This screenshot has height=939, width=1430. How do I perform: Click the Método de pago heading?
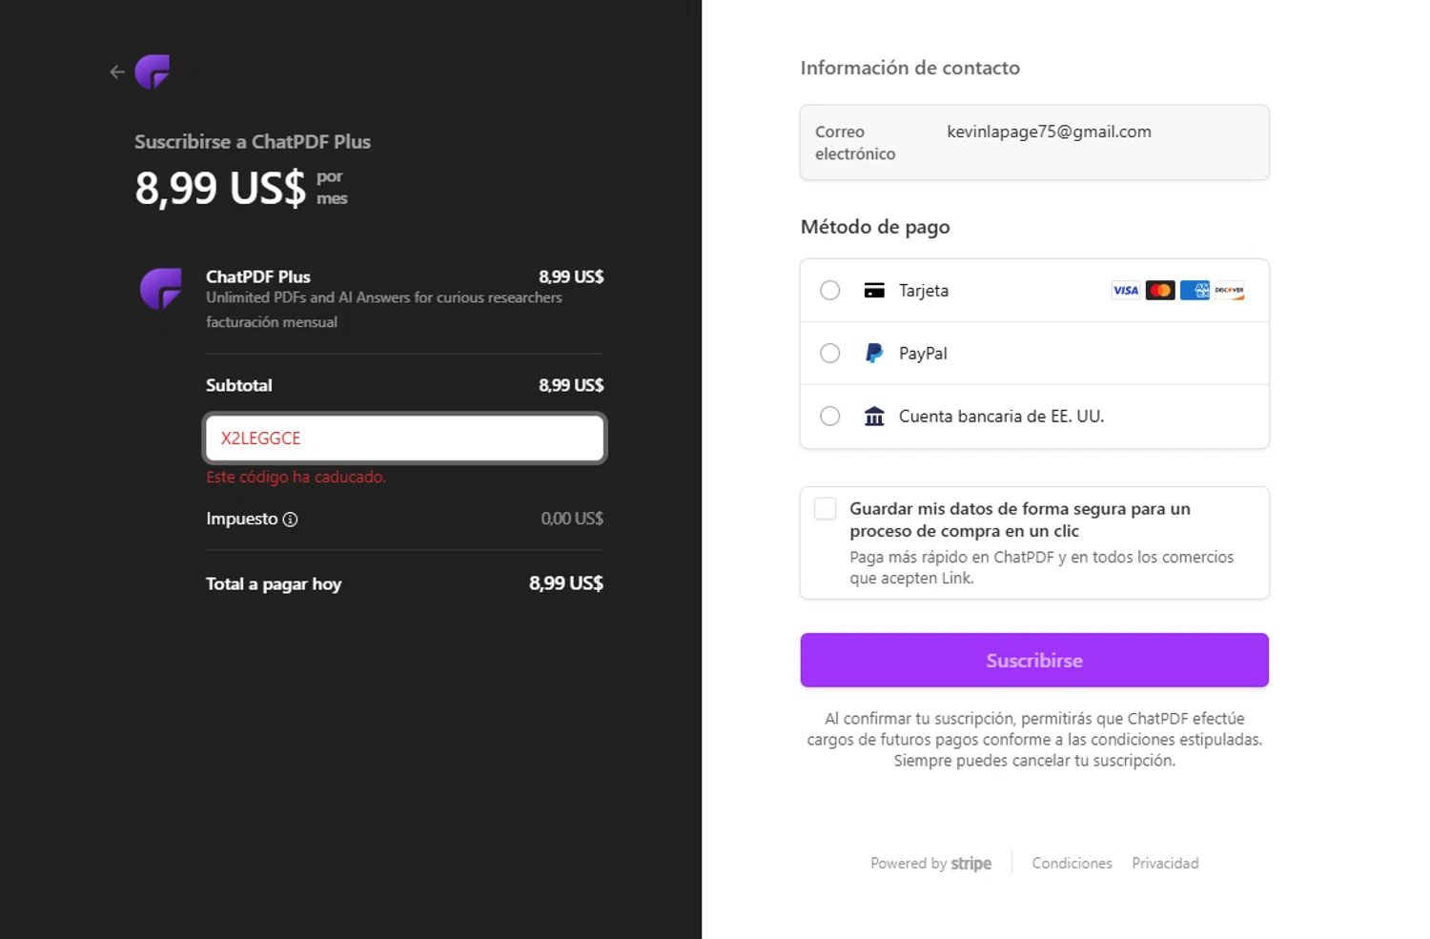tap(875, 227)
